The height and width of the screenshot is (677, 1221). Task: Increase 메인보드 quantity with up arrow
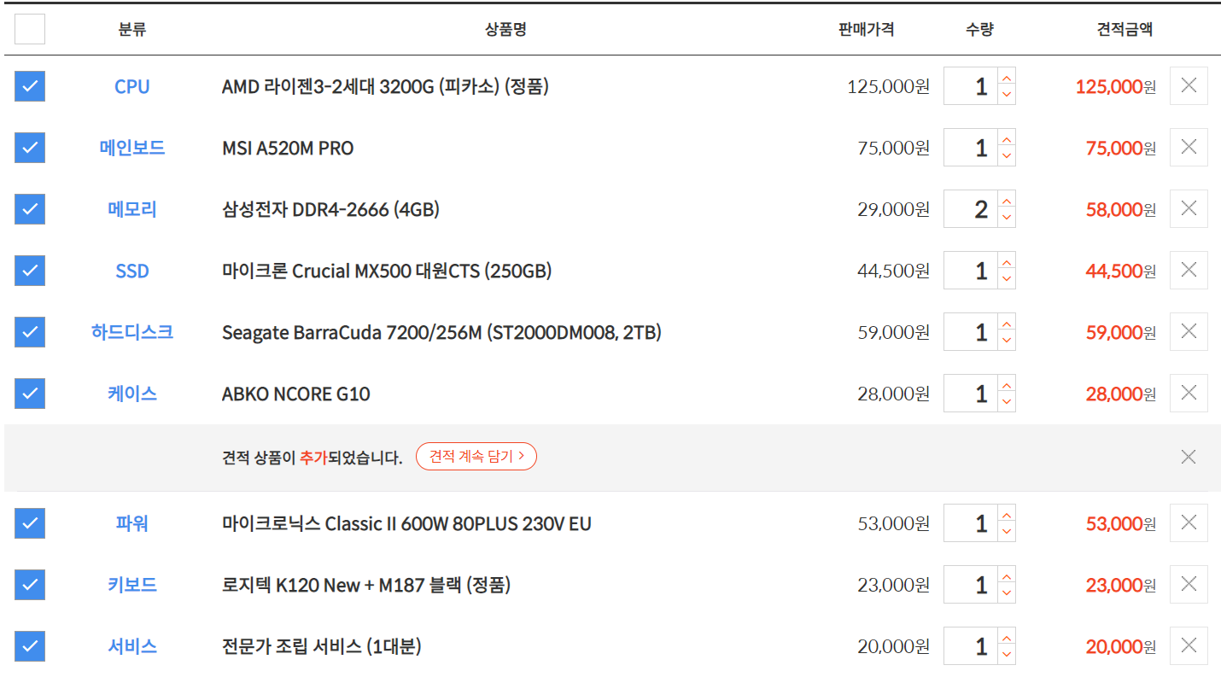1007,138
